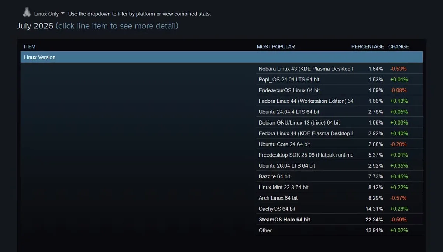Click the CHANGE column header
This screenshot has width=443, height=252.
point(399,46)
